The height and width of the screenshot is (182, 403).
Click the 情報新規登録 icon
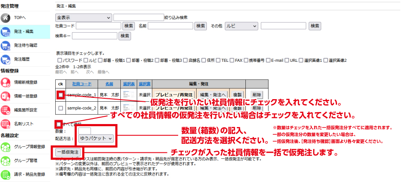[6, 82]
